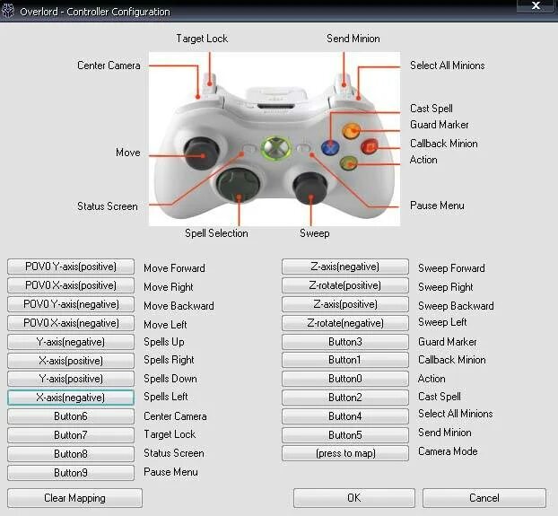Remap Center Camera with Button6
Image resolution: width=558 pixels, height=516 pixels.
(x=71, y=416)
